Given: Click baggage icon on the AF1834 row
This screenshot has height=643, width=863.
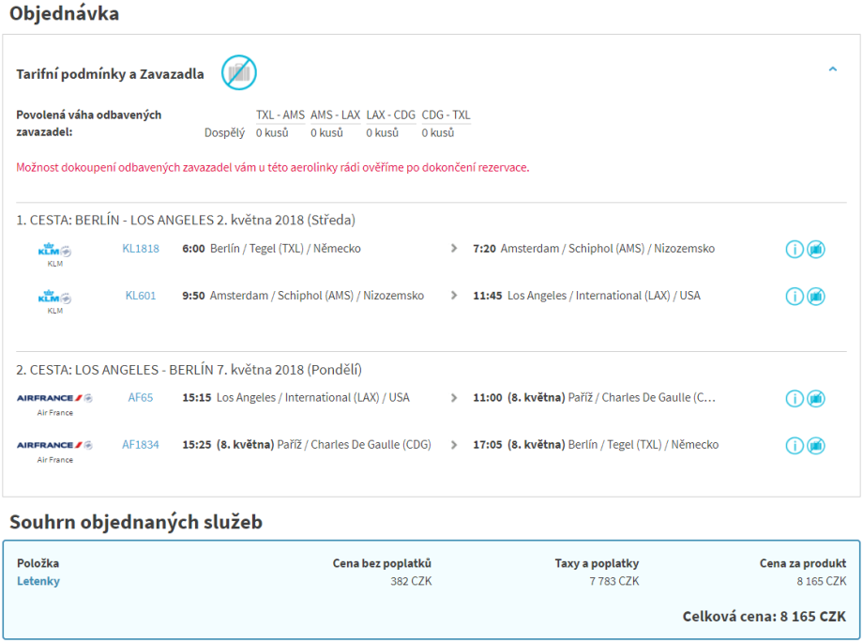Looking at the screenshot, I should click(816, 446).
